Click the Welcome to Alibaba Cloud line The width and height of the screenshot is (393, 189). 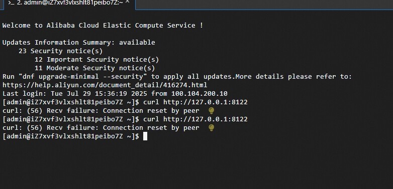[x=103, y=26]
